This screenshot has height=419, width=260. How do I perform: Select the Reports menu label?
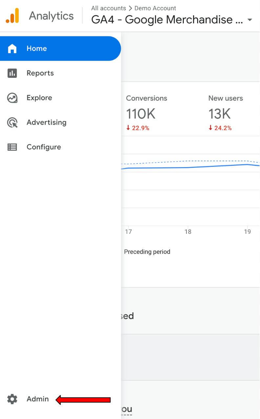click(x=40, y=73)
